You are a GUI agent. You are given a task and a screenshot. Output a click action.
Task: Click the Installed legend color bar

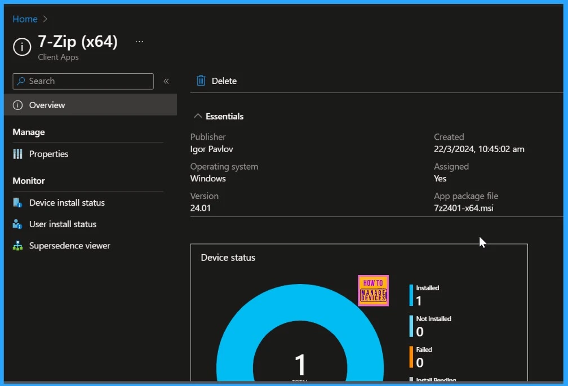(x=411, y=295)
